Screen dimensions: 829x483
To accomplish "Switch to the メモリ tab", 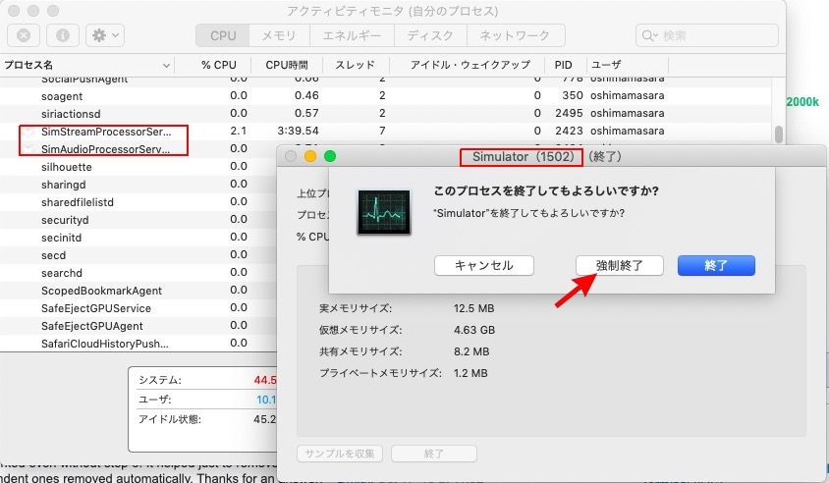I will coord(279,35).
